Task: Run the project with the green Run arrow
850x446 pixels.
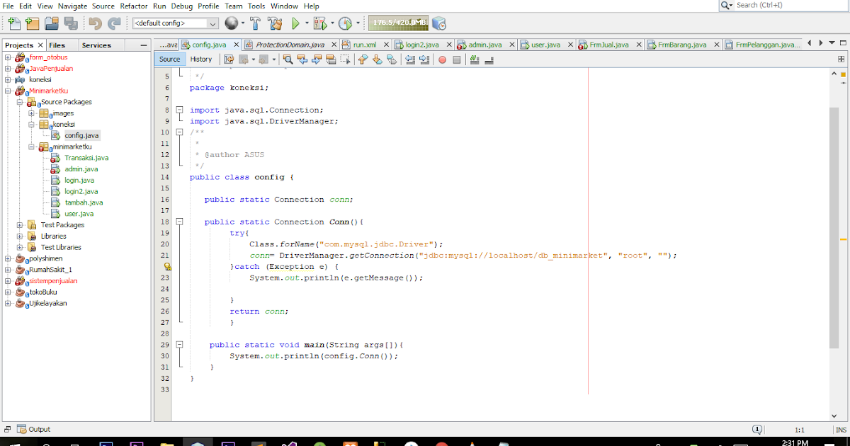Action: [296, 22]
